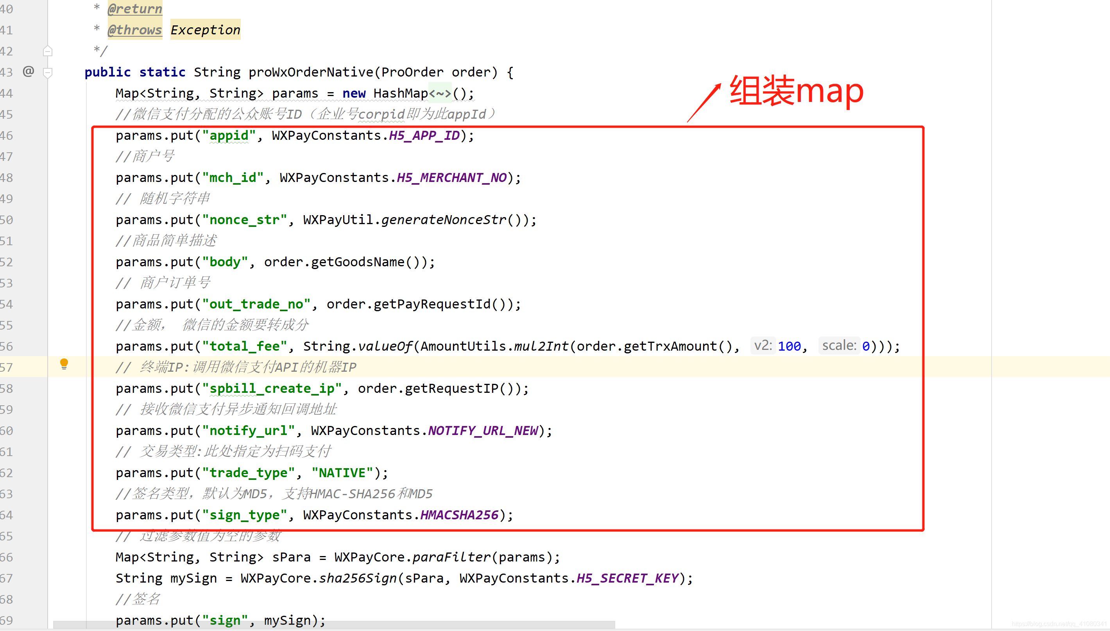This screenshot has height=631, width=1110.
Task: Click the yellow lightbulb intention icon
Action: point(64,364)
